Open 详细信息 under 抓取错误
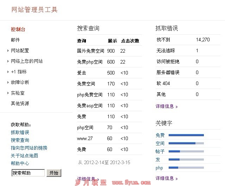This screenshot has height=186, width=225. (x=167, y=106)
